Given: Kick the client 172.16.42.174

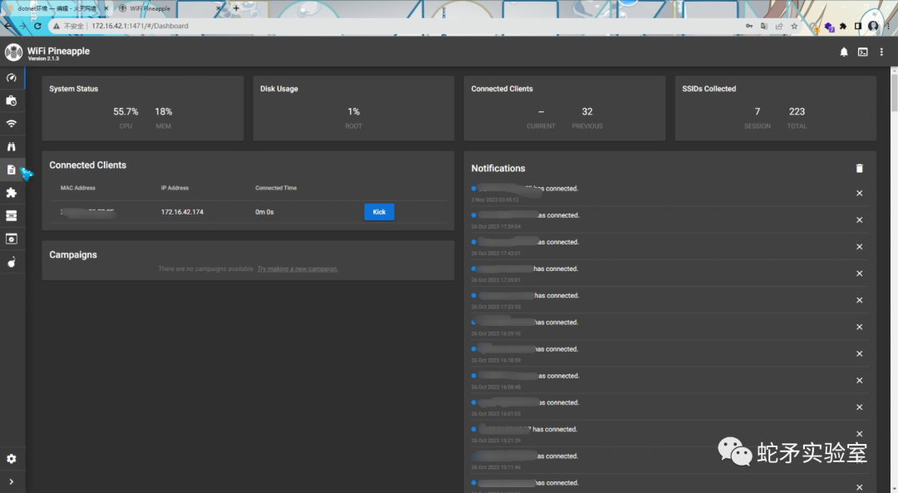Looking at the screenshot, I should click(x=379, y=212).
